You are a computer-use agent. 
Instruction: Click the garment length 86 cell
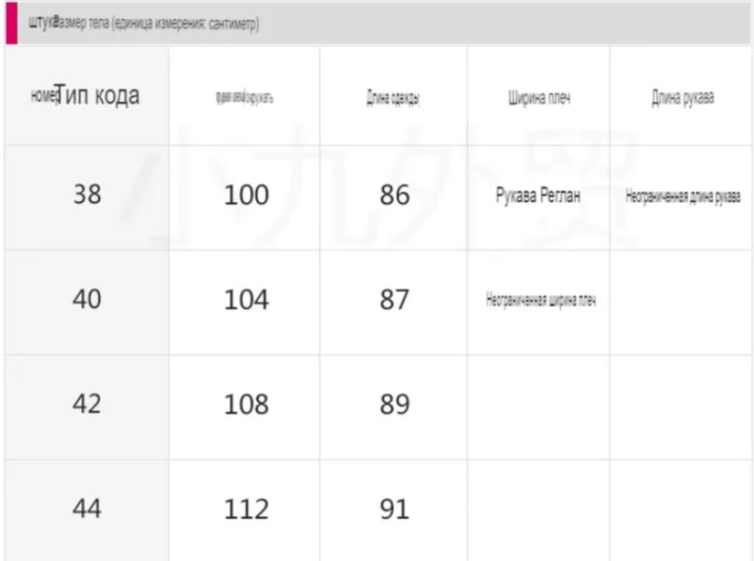pos(393,197)
